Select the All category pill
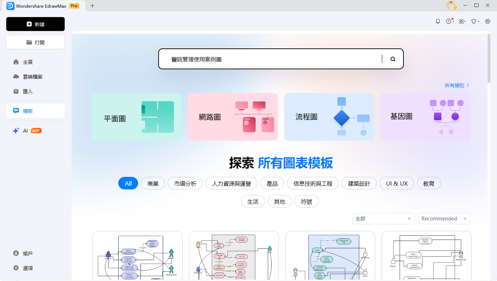 128,184
